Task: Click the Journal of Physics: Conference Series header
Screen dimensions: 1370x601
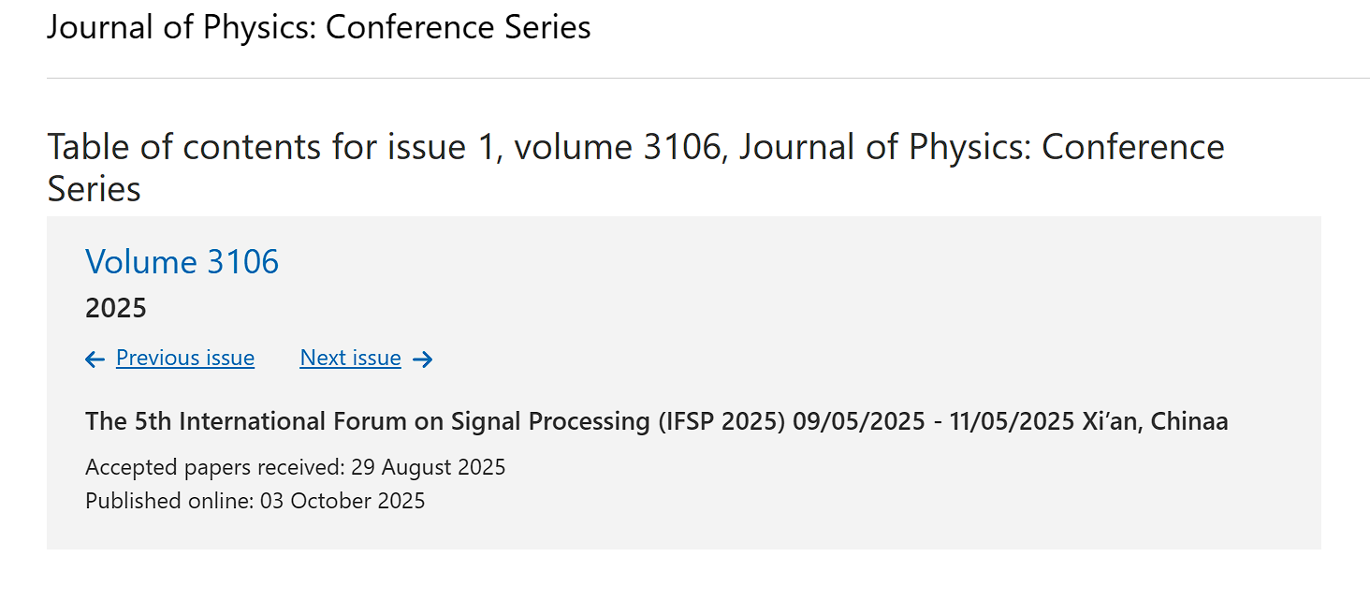Action: 319,27
